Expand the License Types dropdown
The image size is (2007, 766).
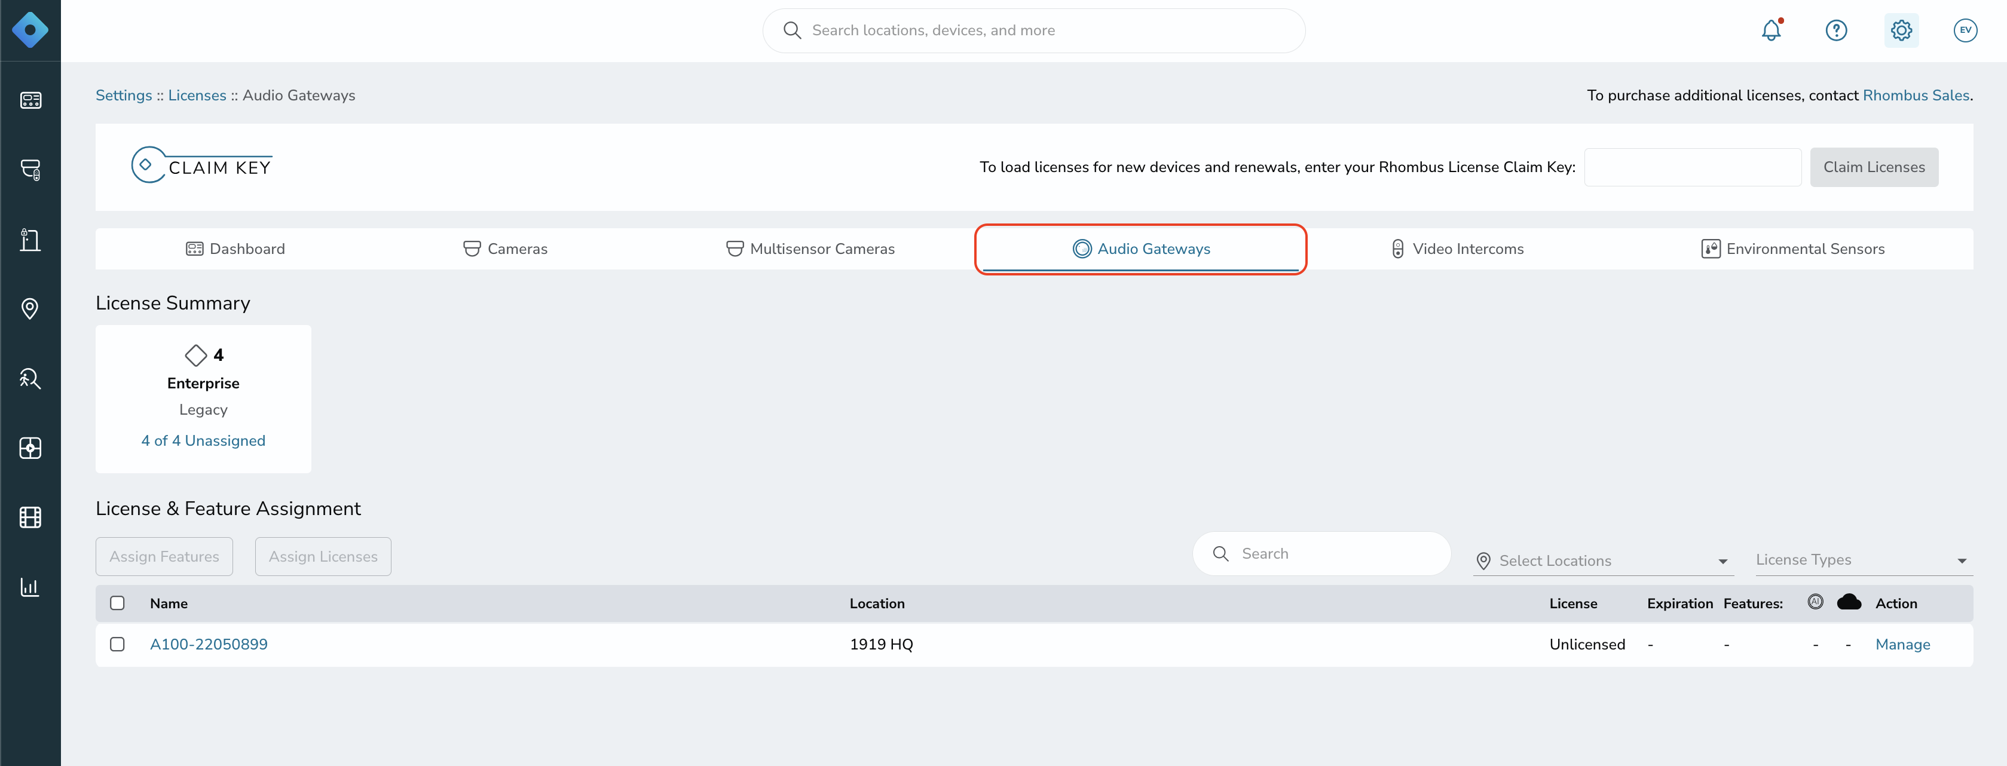1864,560
